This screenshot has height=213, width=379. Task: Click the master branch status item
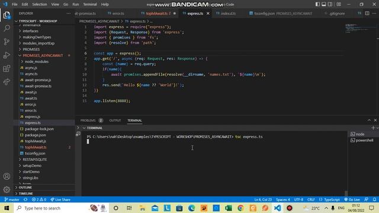pos(12,199)
